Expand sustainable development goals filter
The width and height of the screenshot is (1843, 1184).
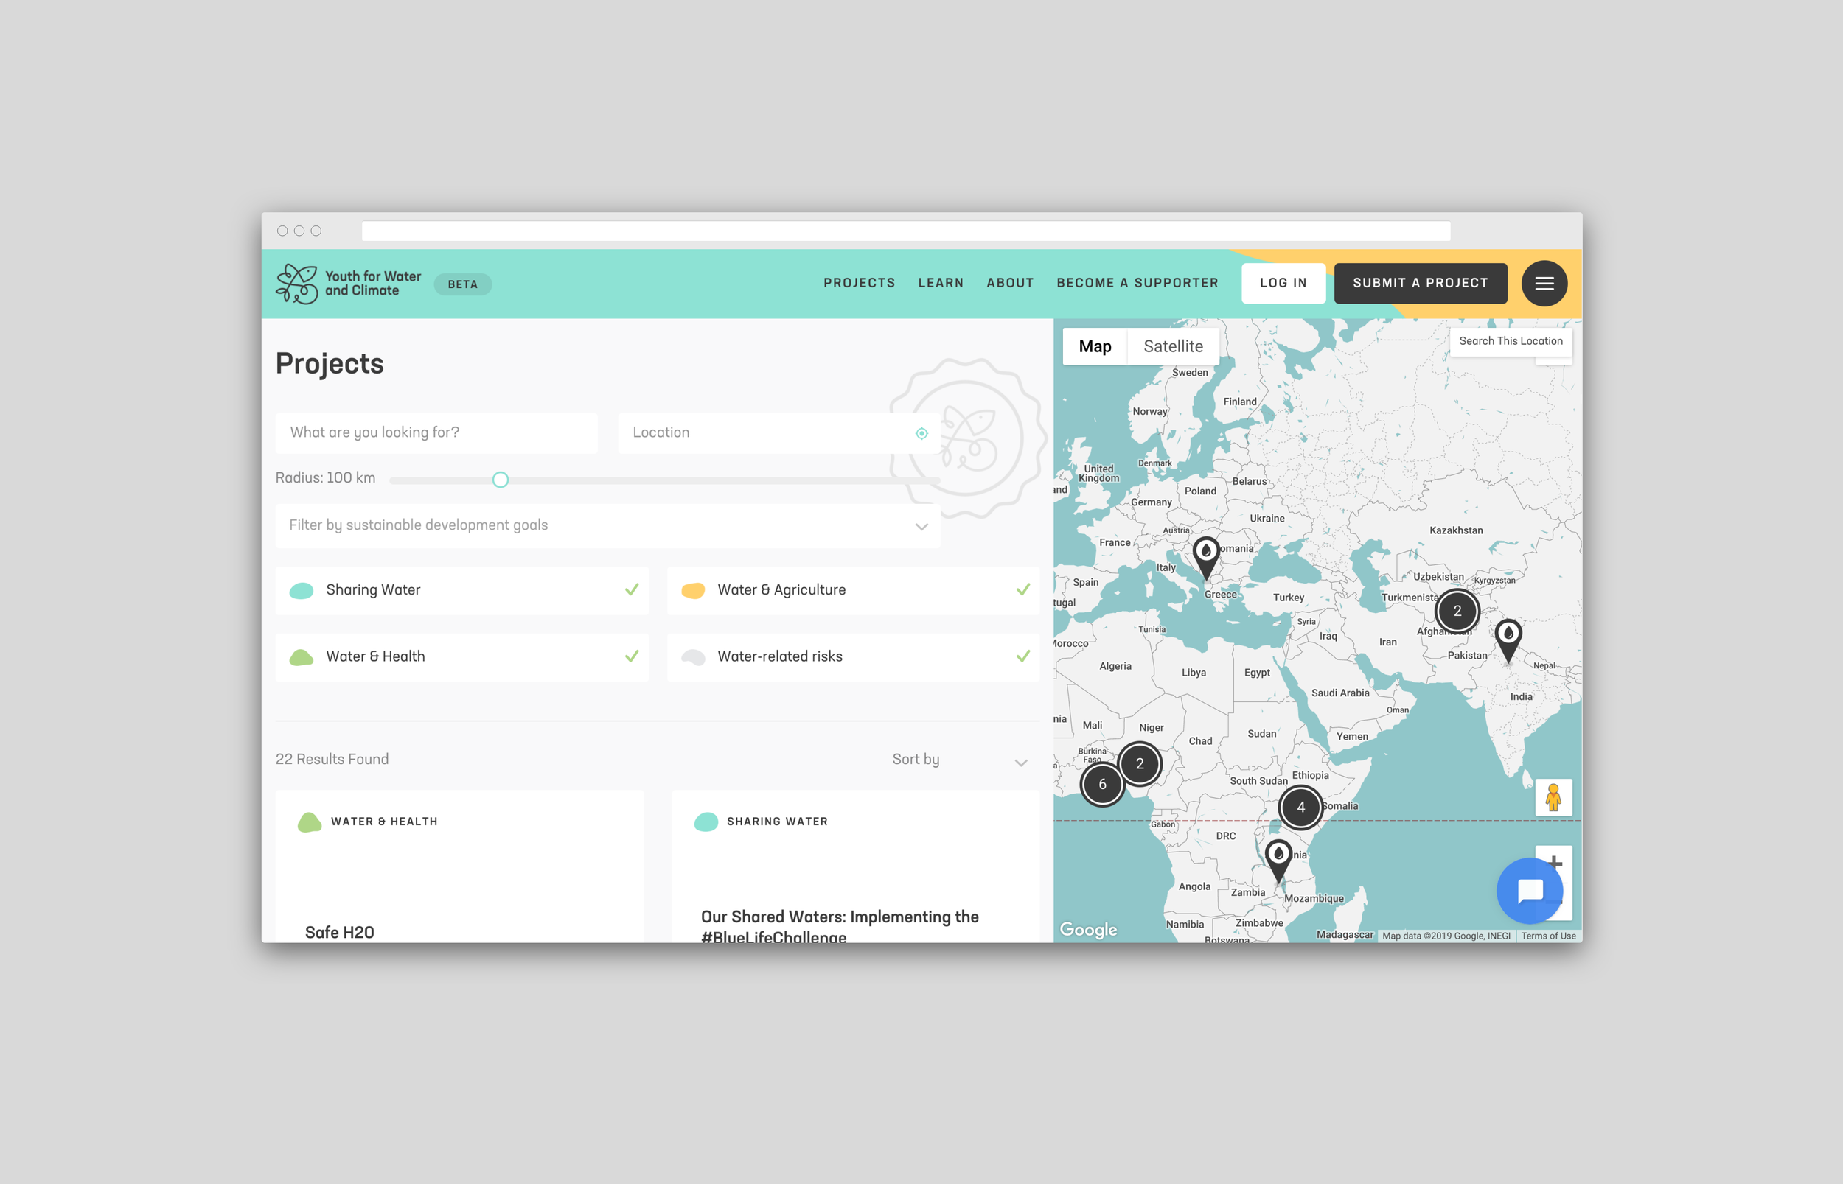point(607,526)
